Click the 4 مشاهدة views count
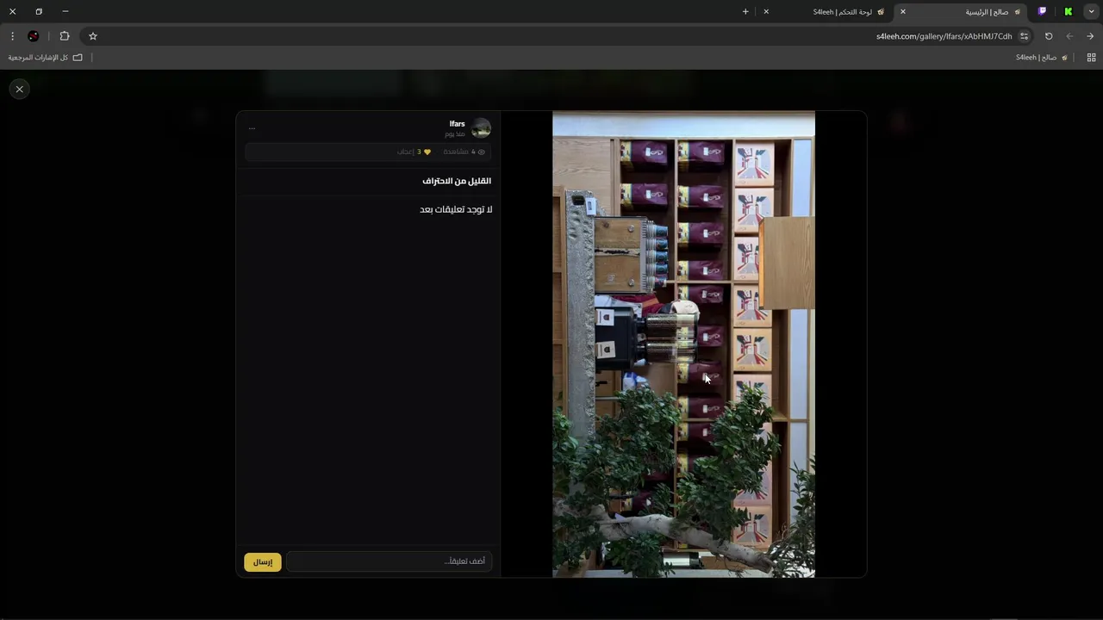Screen dimensions: 1103x620 459,152
